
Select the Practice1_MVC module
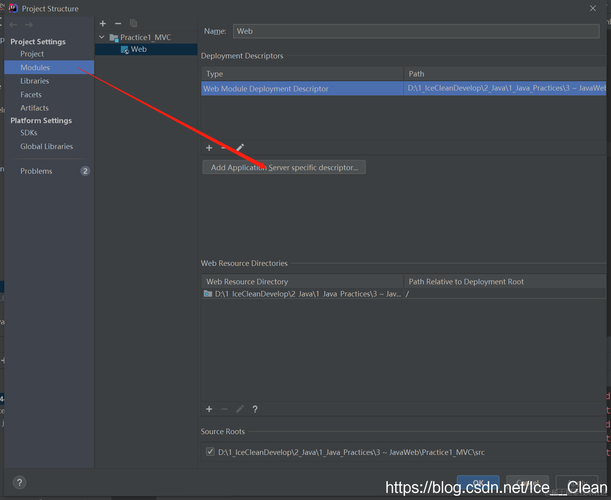click(x=146, y=37)
